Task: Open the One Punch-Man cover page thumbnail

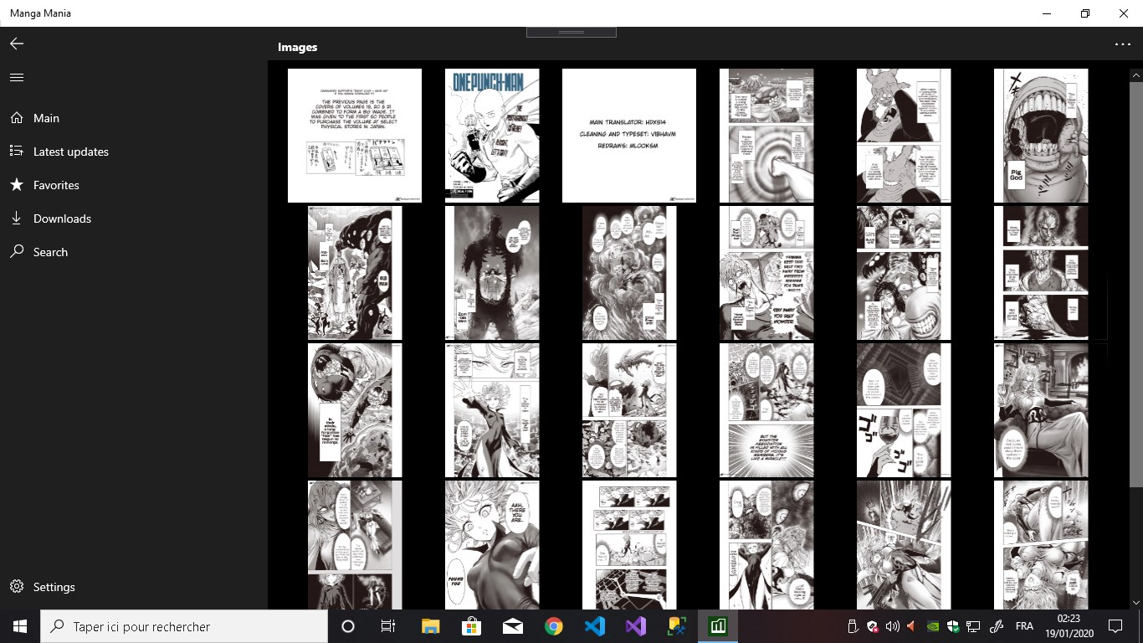Action: pos(492,136)
